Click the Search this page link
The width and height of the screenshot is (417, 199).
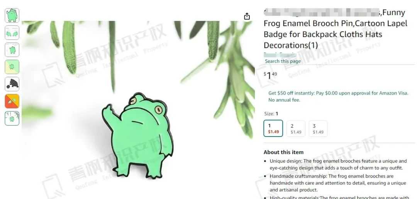point(283,61)
